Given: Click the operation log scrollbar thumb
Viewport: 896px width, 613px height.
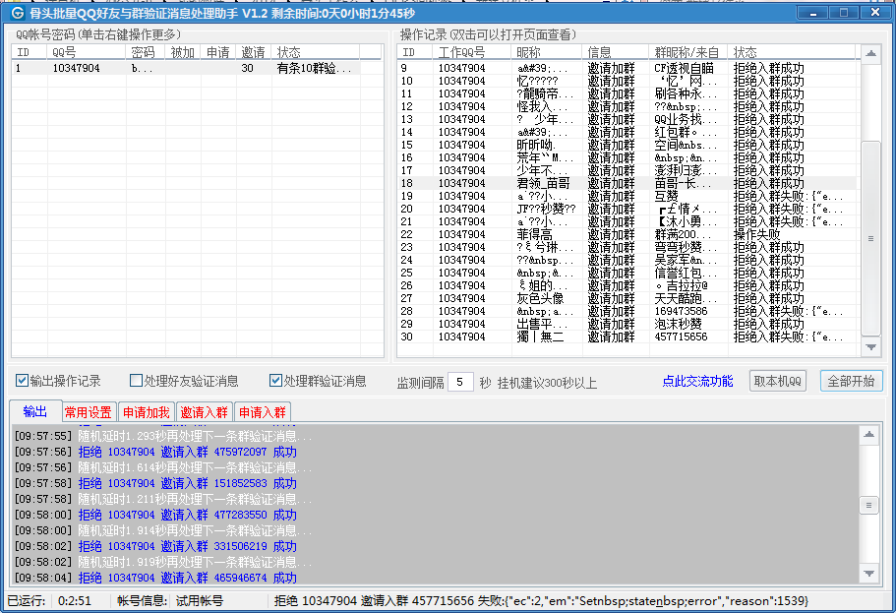Looking at the screenshot, I should 870,238.
